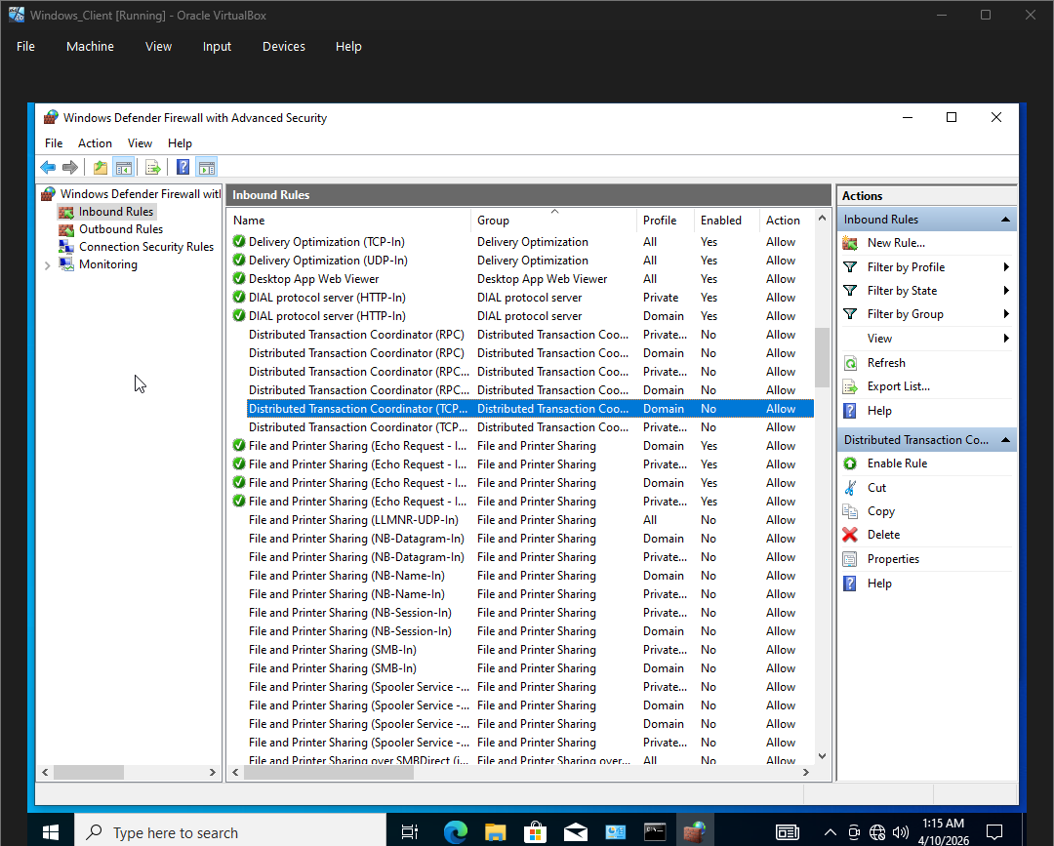Viewport: 1054px width, 846px height.
Task: Click the New Rule icon in Actions
Action: pyautogui.click(x=850, y=243)
